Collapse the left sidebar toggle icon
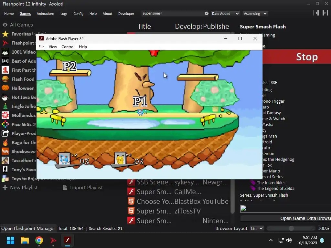 316,13
